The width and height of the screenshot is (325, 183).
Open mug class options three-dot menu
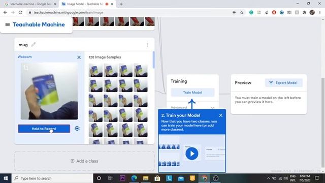click(147, 45)
